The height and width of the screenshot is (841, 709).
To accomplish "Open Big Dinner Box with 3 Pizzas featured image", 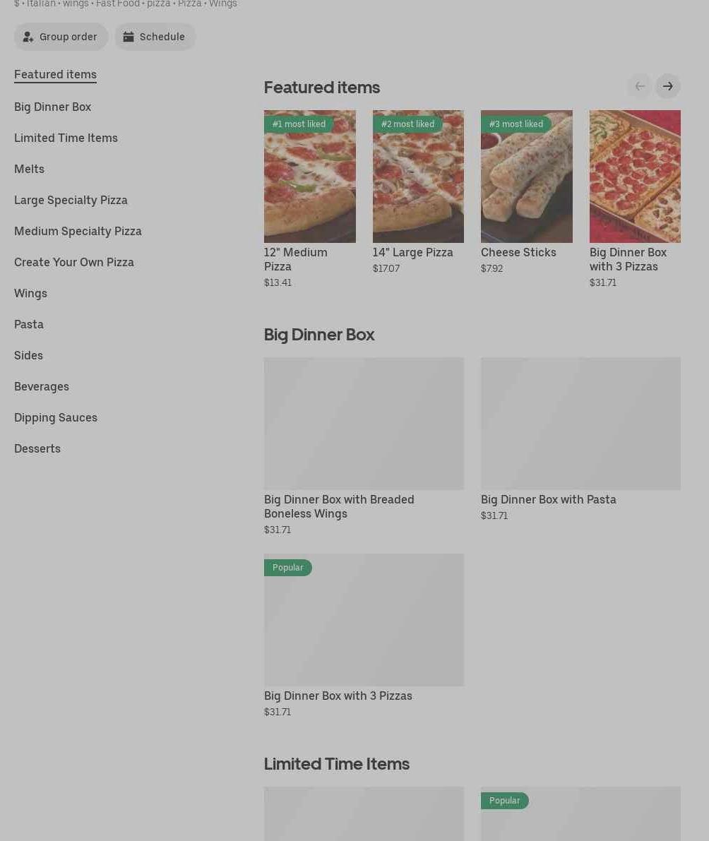I will pyautogui.click(x=635, y=177).
